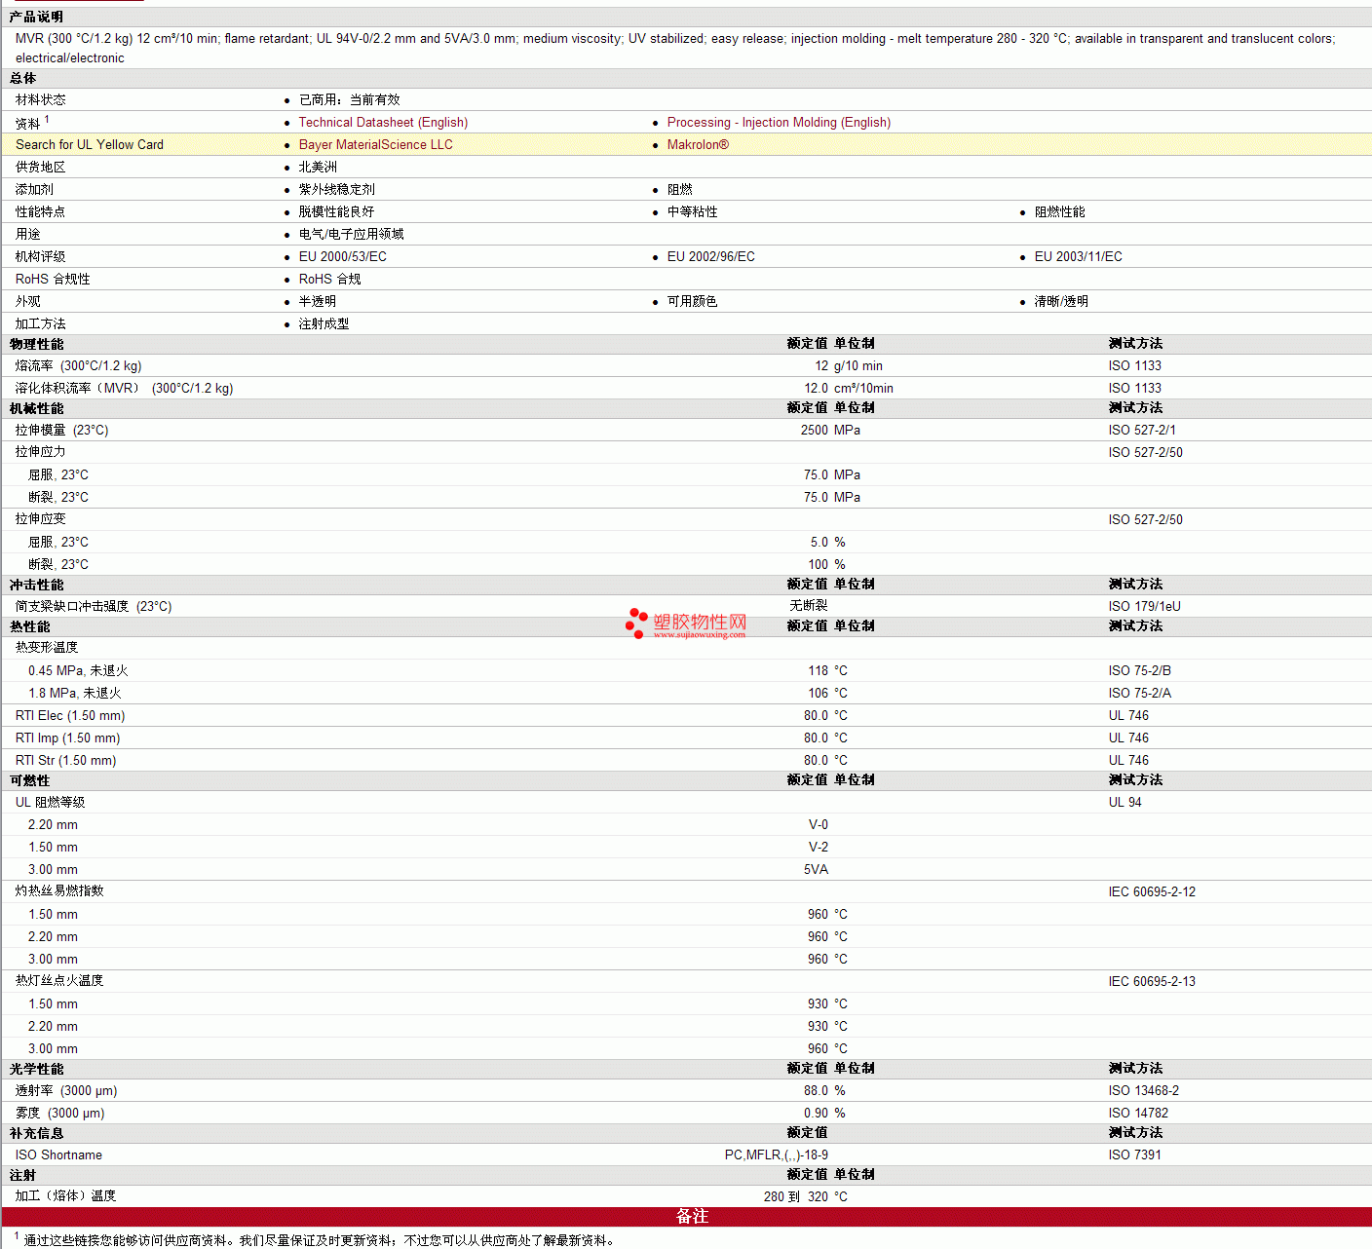Click the test method IEC 60695-2-13
The height and width of the screenshot is (1249, 1372).
pos(1152,982)
